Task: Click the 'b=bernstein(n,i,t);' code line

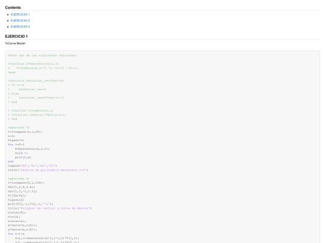Action: (32, 149)
